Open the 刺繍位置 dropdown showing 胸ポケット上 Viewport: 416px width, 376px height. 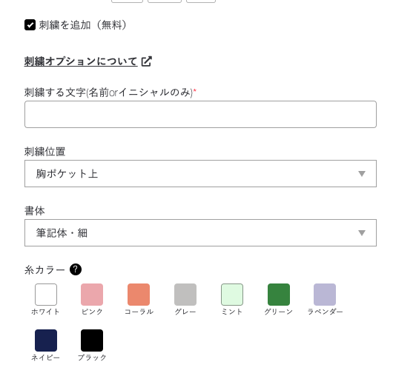pos(200,173)
